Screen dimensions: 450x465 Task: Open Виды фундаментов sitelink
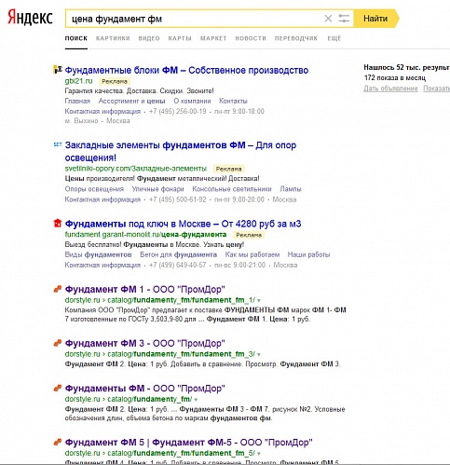98,254
